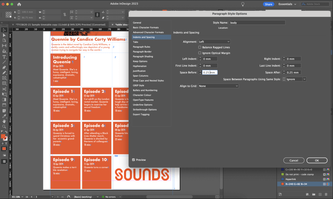The height and width of the screenshot is (199, 333).
Task: Select the Gap tool
Action: pyautogui.click(x=4, y=45)
